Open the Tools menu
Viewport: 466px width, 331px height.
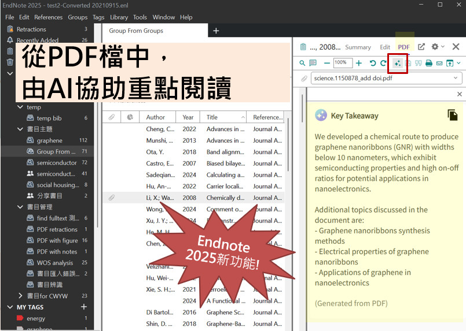tap(140, 17)
